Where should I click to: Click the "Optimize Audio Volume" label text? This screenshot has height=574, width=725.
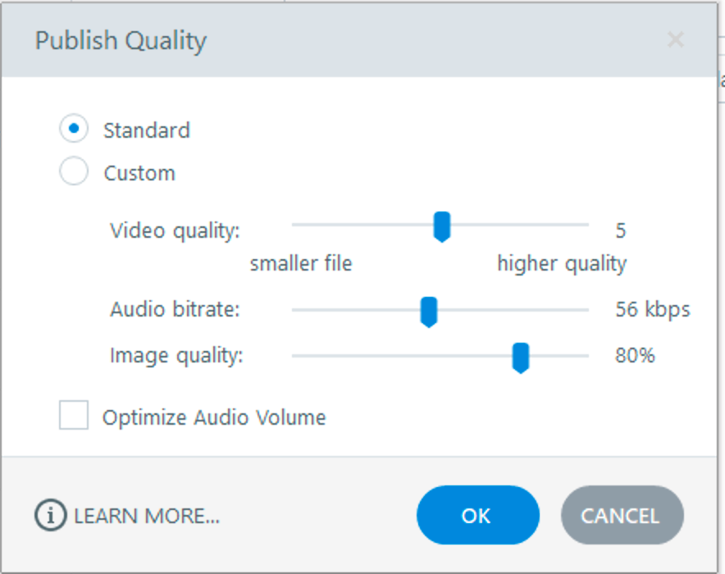click(214, 417)
